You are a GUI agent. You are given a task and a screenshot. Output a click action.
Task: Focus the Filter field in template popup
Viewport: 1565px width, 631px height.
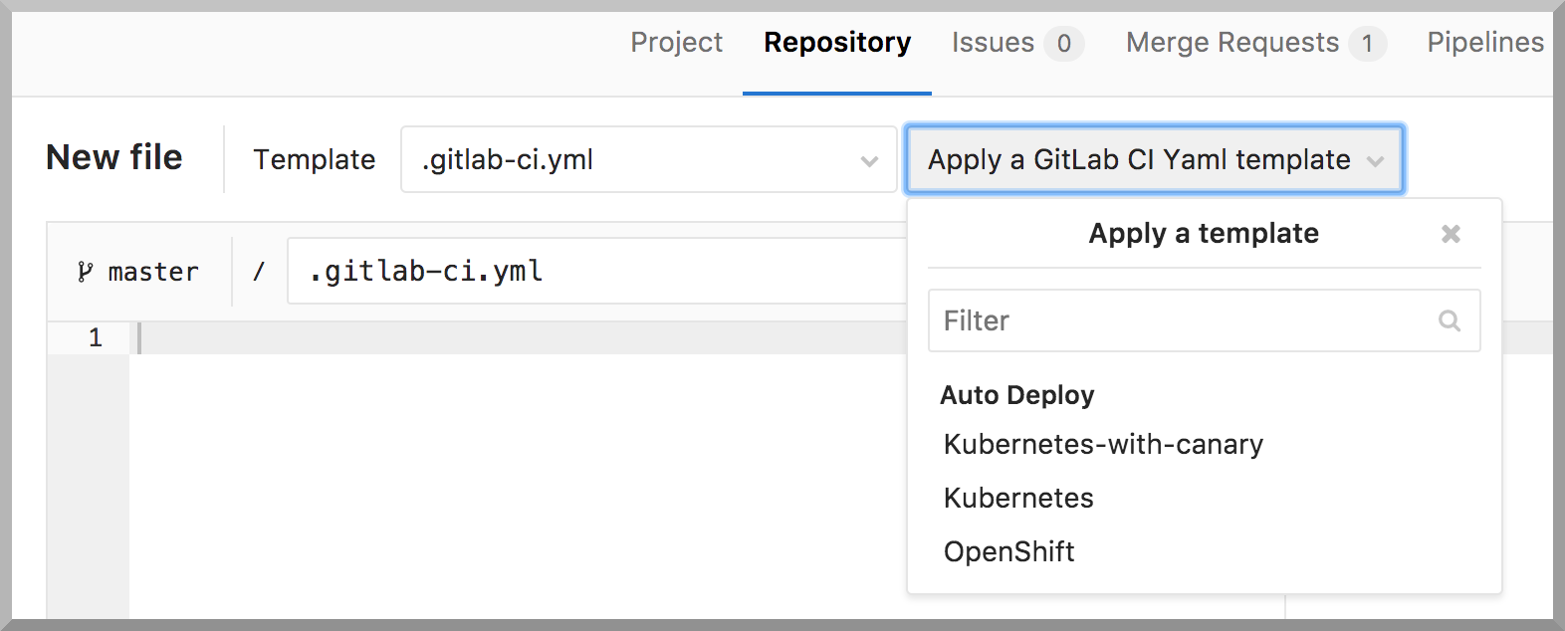pyautogui.click(x=1180, y=320)
